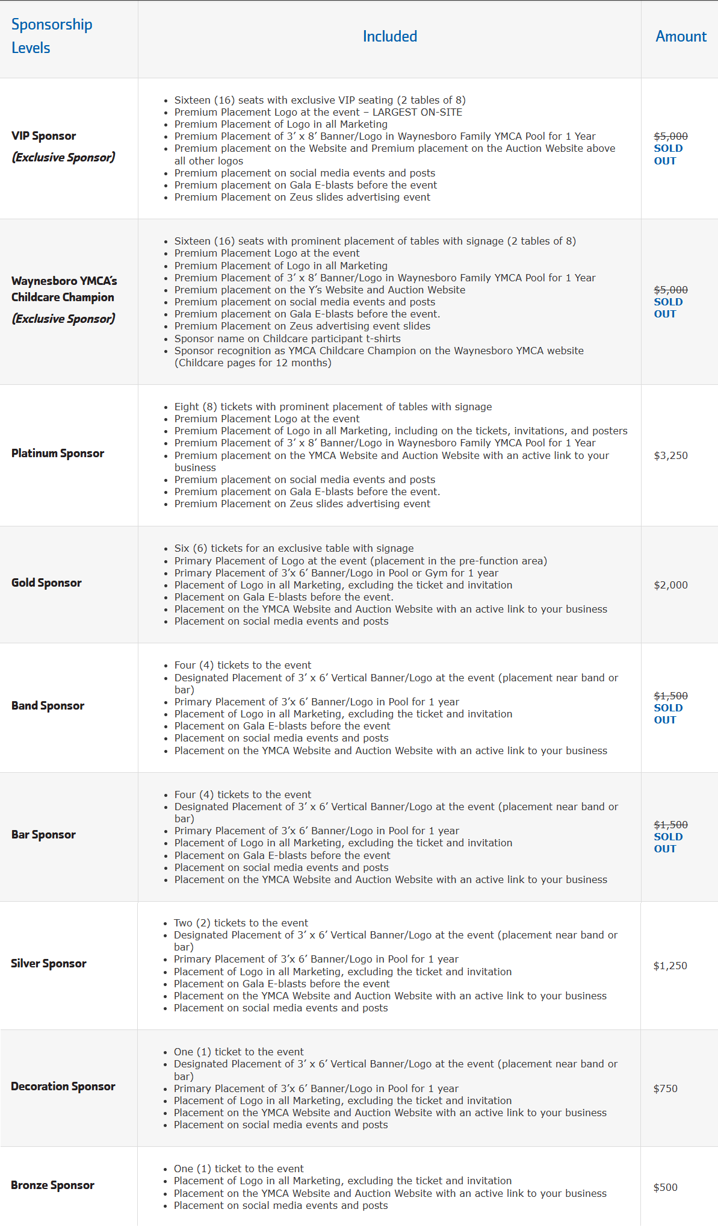Viewport: 718px width, 1227px height.
Task: Click Waynesboro YMCA's Childcare Champion title
Action: point(64,289)
